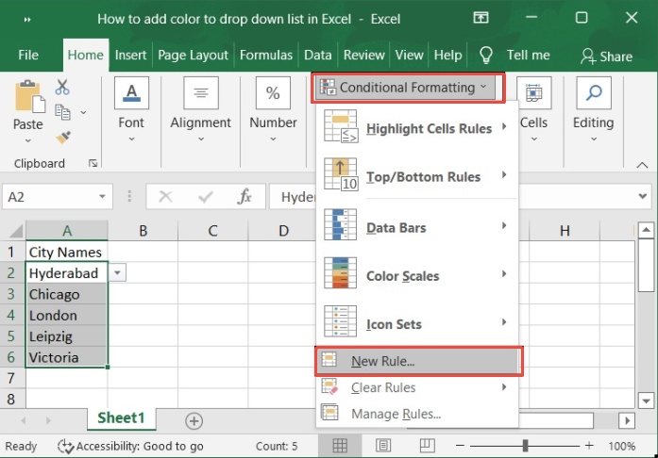Screen dimensions: 658x458
Task: Open Color Scales submenu
Action: (417, 274)
